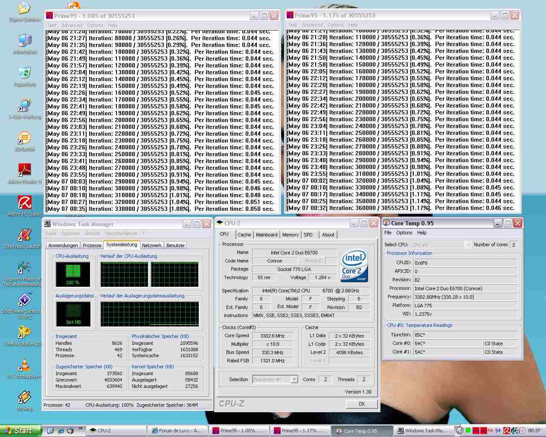Screen dimensions: 546x437
Task: Open the Select CPU dropdown in Core Temp
Action: click(x=468, y=245)
